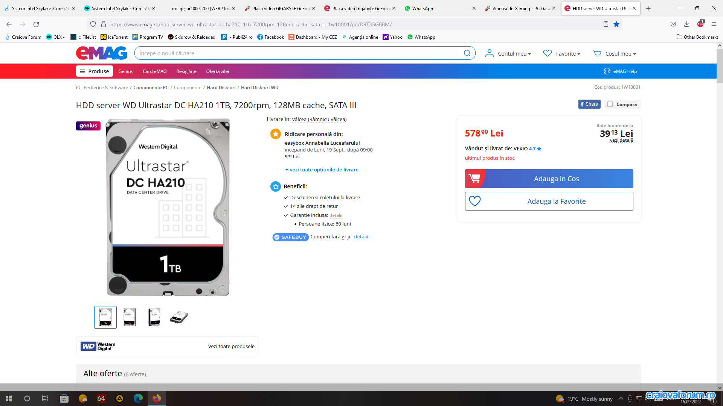Screen dimensions: 723x406
Task: Toggle reader view icon
Action: (606, 24)
